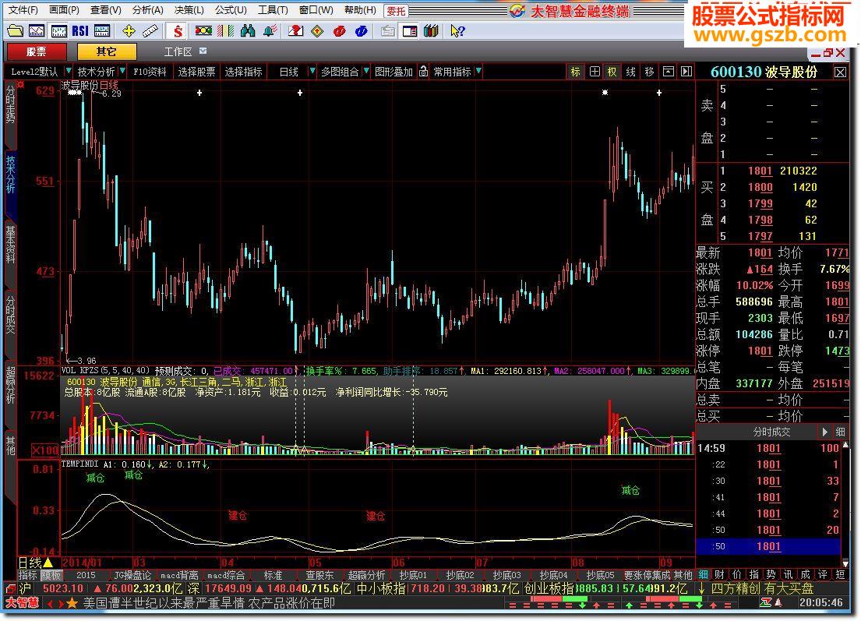Click the window layout panel icon
This screenshot has height=621, width=861.
point(410,31)
